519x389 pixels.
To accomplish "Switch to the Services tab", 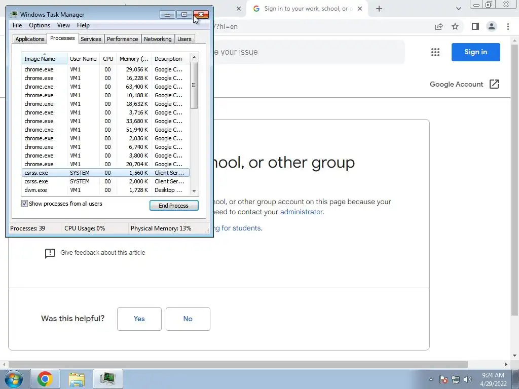I will click(x=91, y=38).
